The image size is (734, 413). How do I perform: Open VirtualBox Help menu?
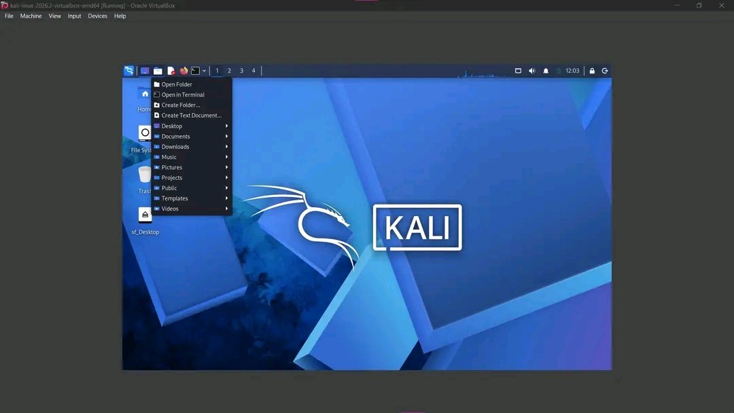[x=120, y=16]
